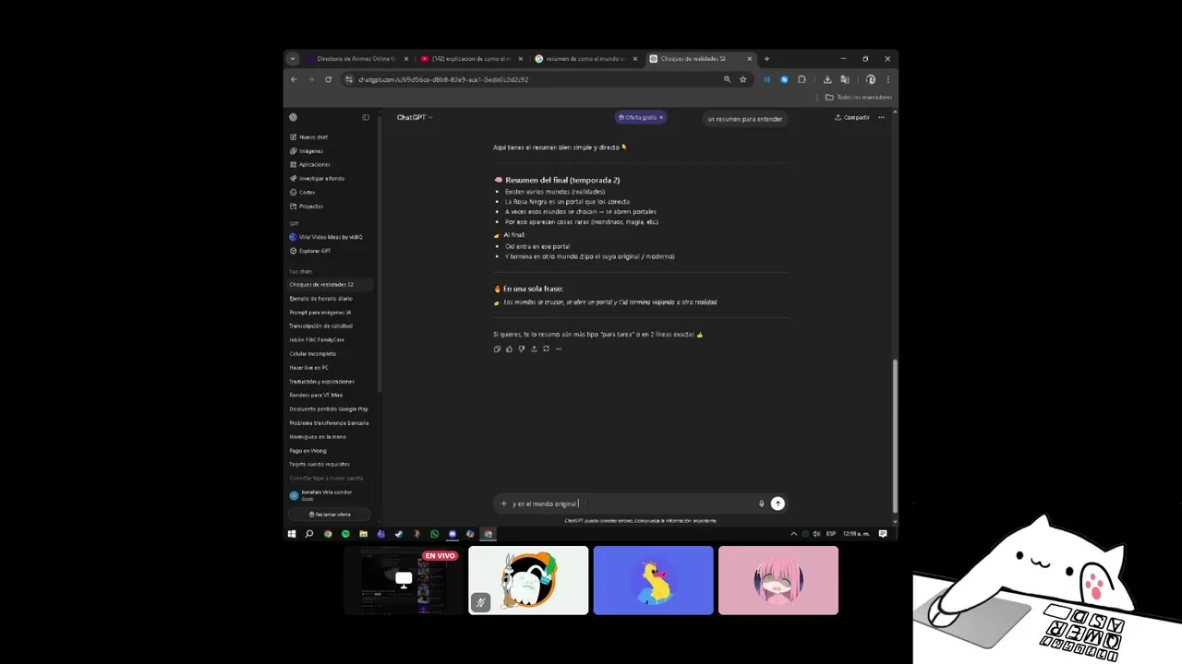The width and height of the screenshot is (1182, 664).
Task: Open Imágenes in the sidebar
Action: 307,150
